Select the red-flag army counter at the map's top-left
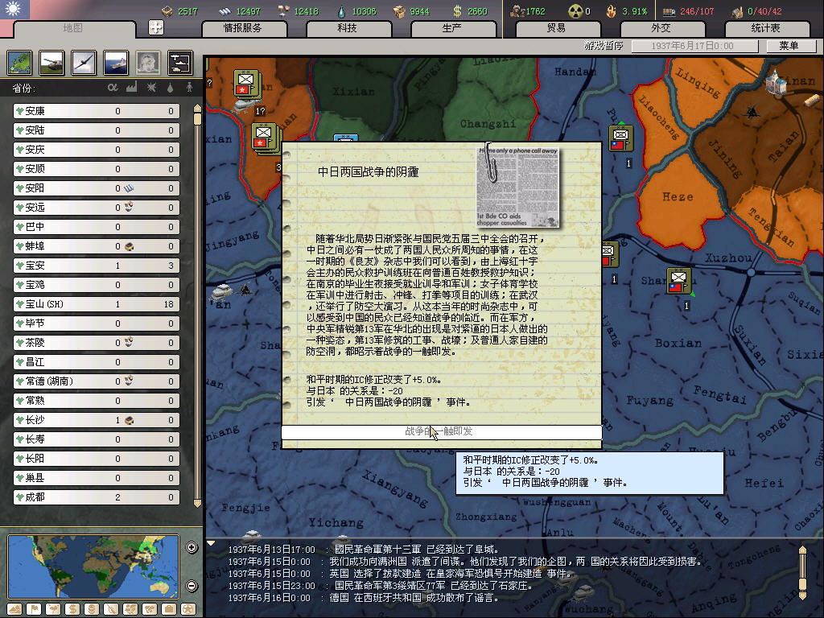Viewport: 824px width, 618px height. [x=246, y=83]
